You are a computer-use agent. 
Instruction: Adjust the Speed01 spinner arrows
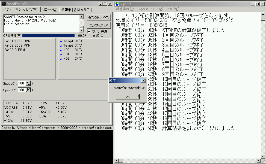point(28,83)
